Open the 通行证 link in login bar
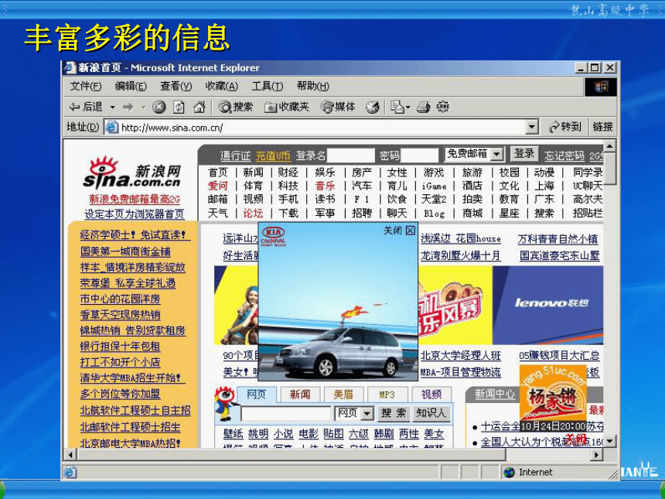The width and height of the screenshot is (665, 499). pos(235,156)
